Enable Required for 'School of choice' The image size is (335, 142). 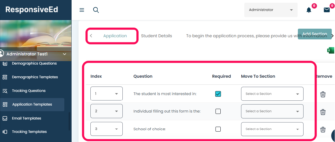pos(218,129)
